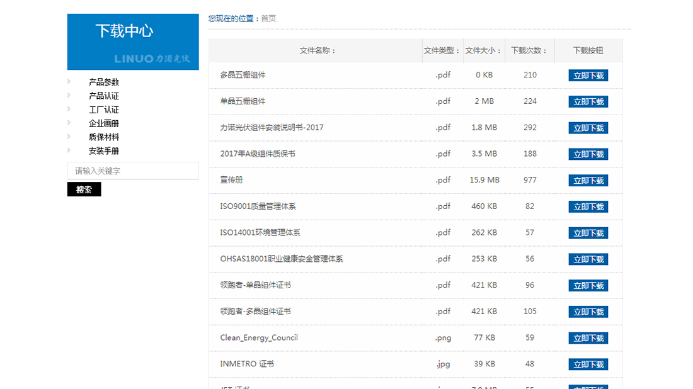Click the 460 KB size value
The width and height of the screenshot is (693, 389).
coord(484,206)
